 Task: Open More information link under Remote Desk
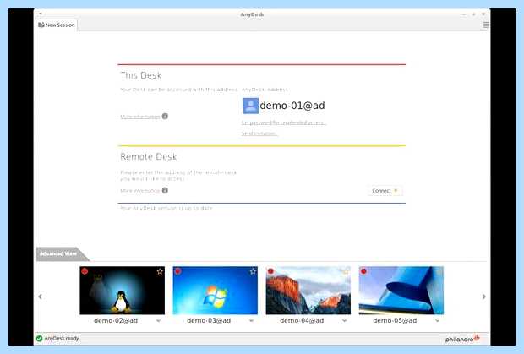[140, 191]
